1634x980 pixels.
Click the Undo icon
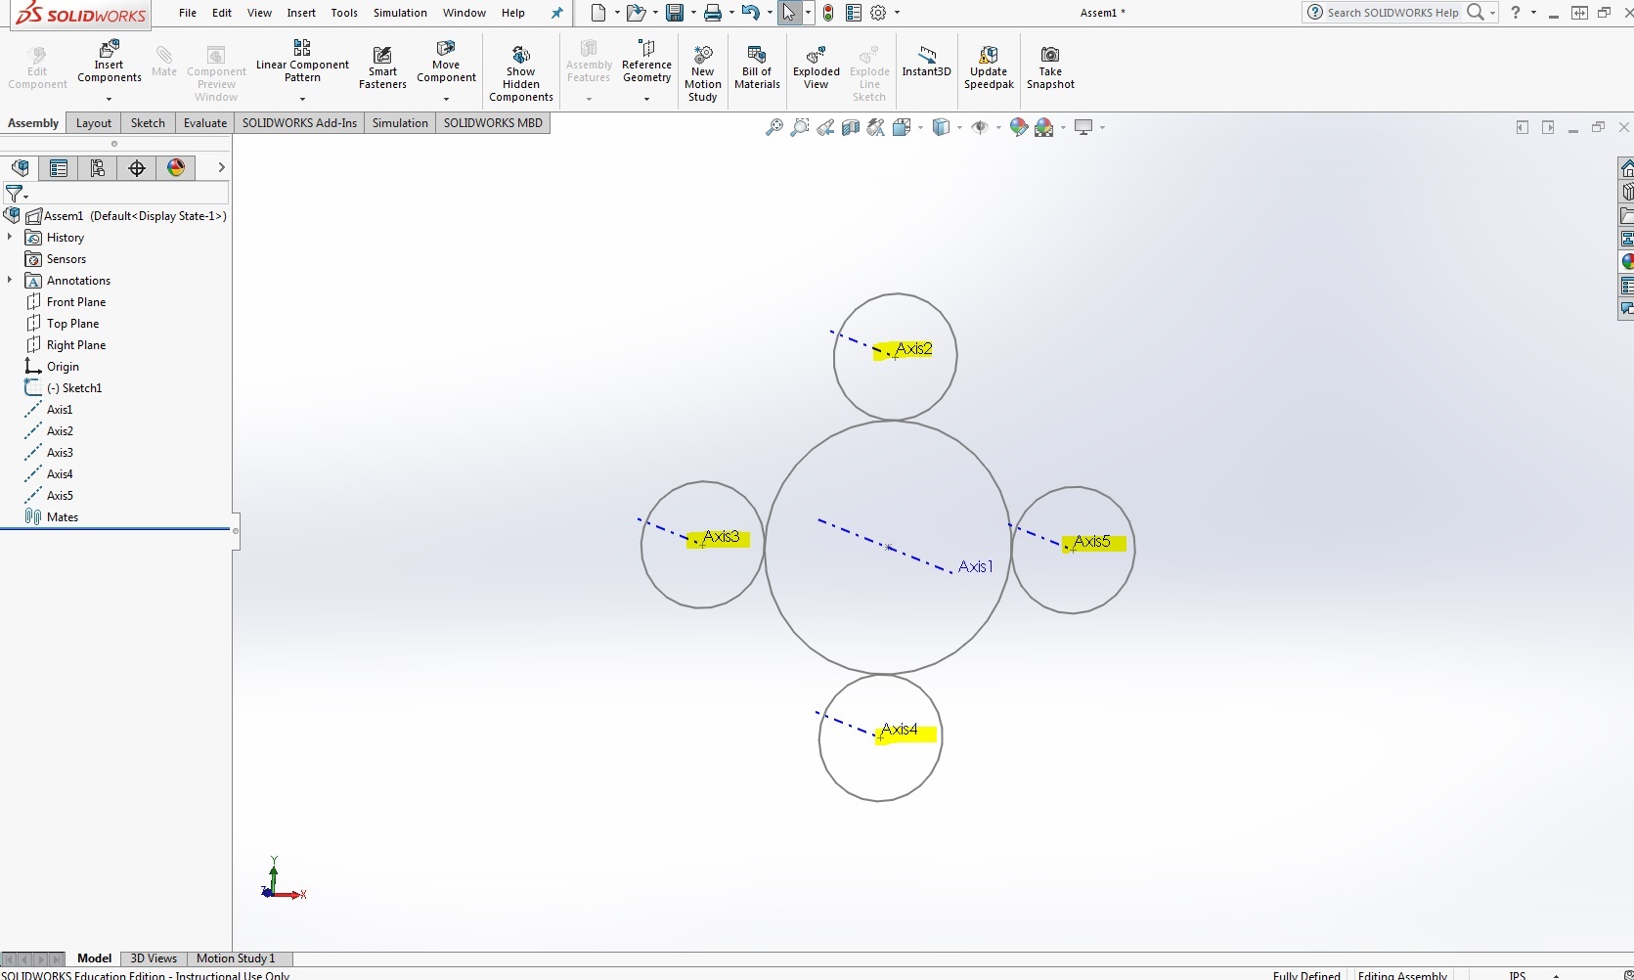click(x=750, y=13)
